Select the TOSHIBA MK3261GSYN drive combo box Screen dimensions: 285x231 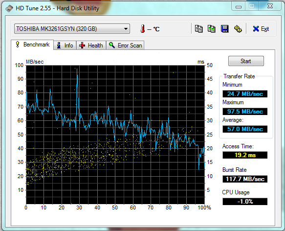coord(72,29)
